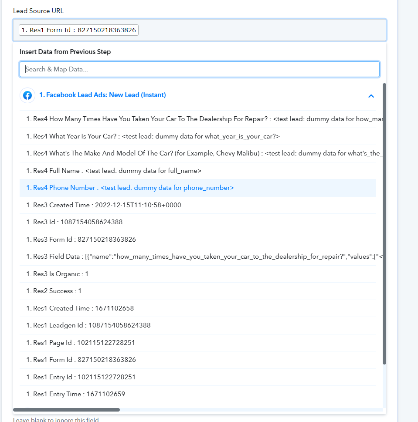The width and height of the screenshot is (418, 422).
Task: Select Res4 What Year Is Your Car row
Action: point(198,136)
